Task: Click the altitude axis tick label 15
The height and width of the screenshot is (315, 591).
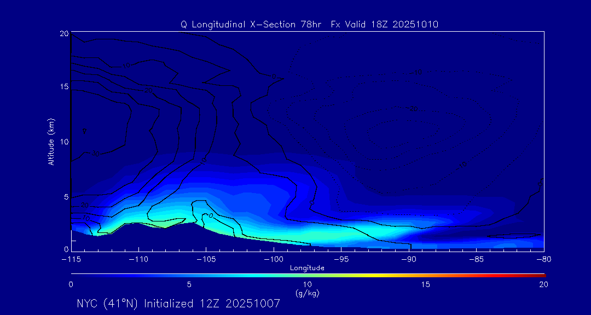Action: tap(63, 86)
